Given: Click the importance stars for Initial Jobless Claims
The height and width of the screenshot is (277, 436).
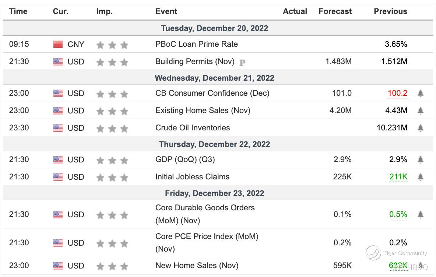Looking at the screenshot, I should coord(112,178).
